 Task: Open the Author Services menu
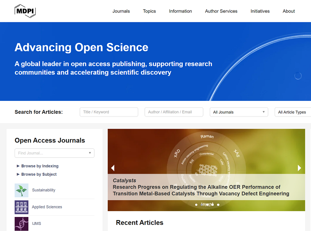(x=221, y=11)
